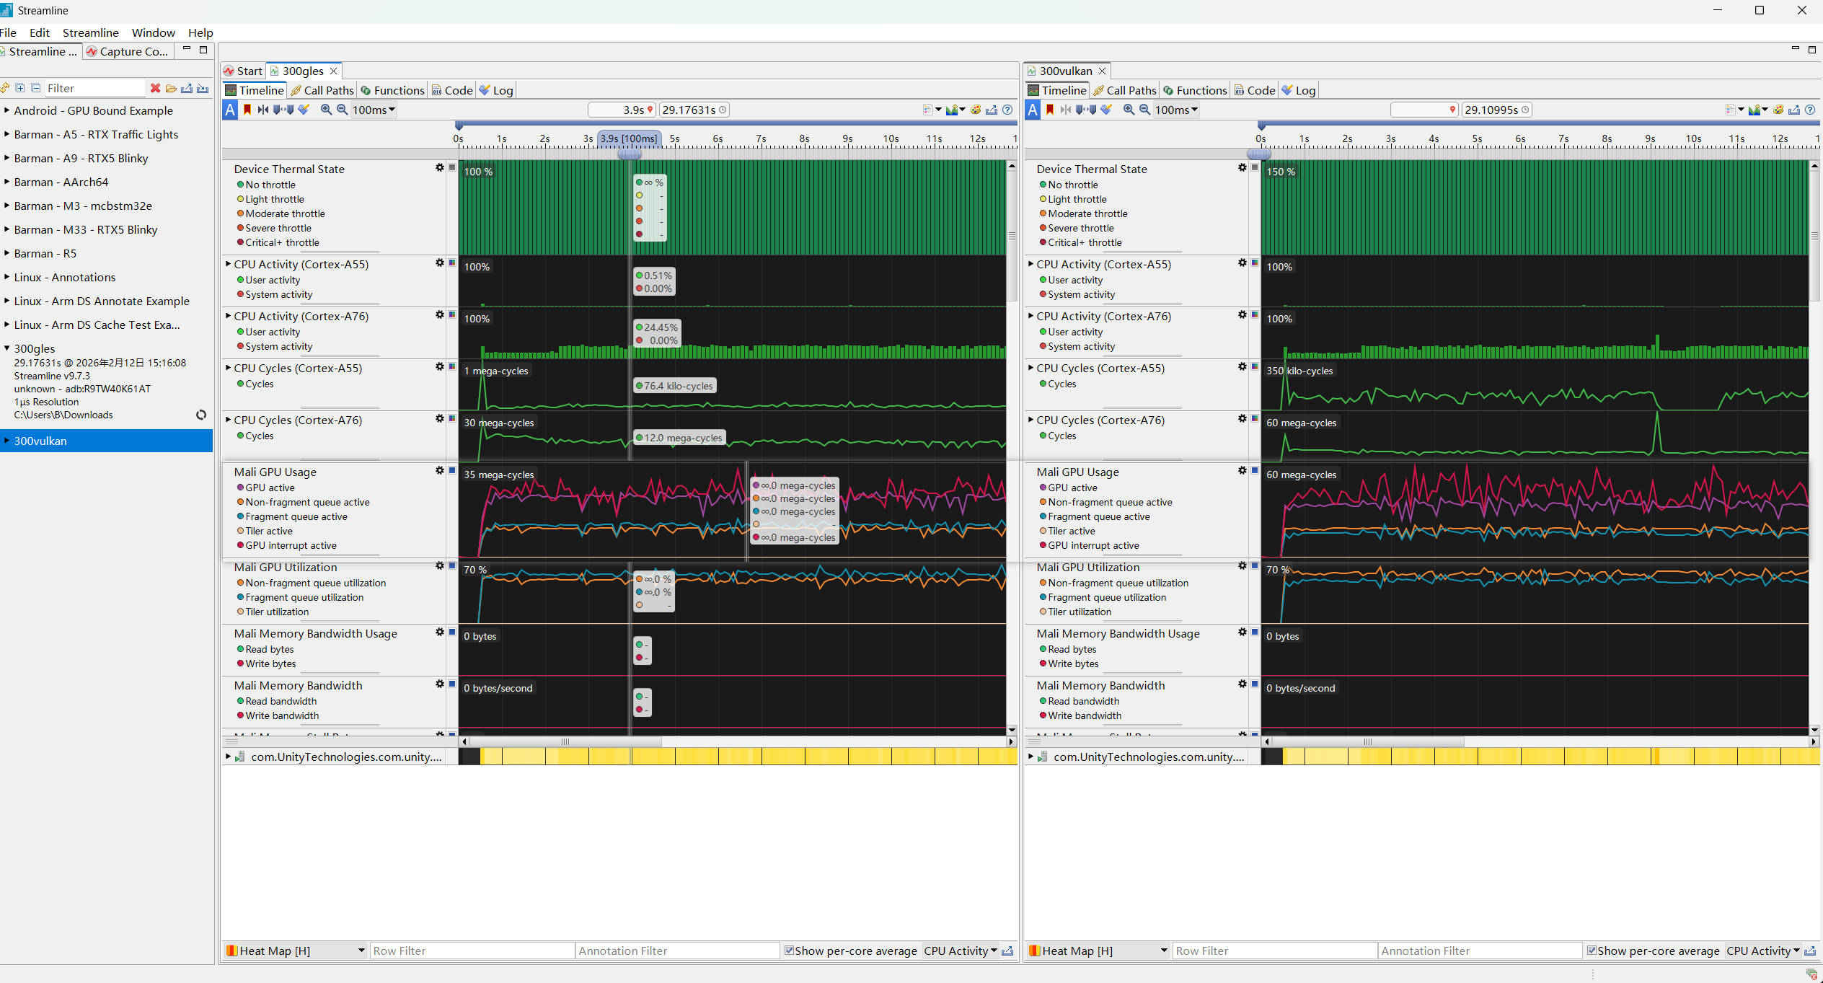Image resolution: width=1823 pixels, height=983 pixels.
Task: Click the help icon in 300gles toolbar
Action: (x=1007, y=110)
